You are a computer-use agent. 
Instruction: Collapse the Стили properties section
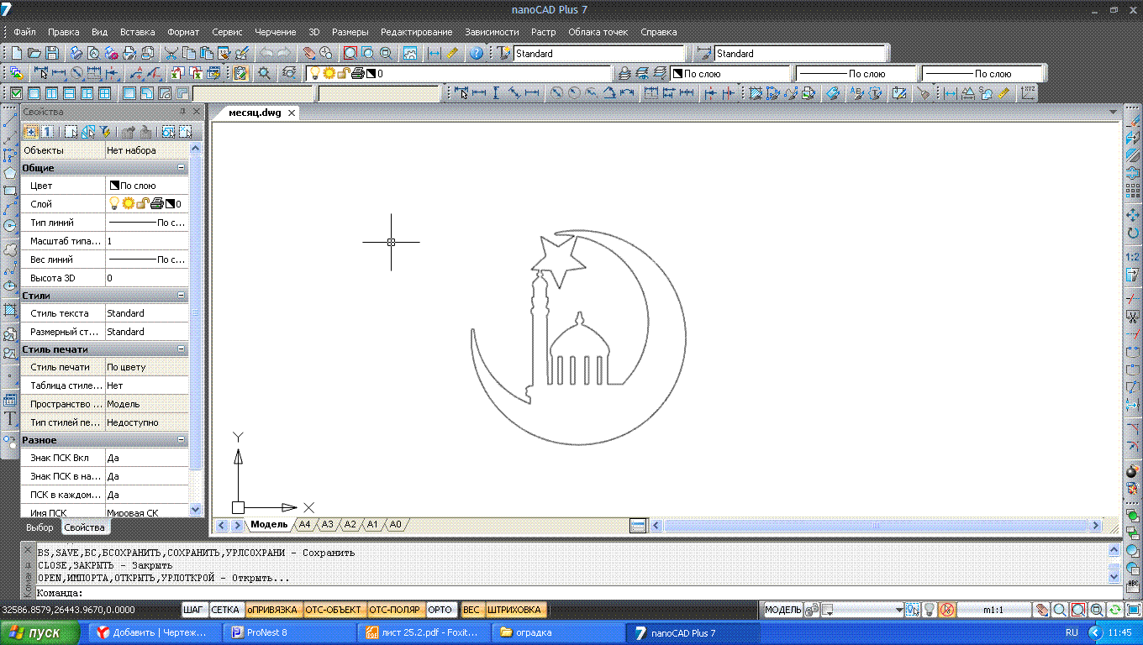coord(181,296)
